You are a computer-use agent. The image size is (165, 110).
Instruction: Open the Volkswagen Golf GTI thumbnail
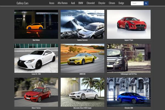(x=129, y=58)
